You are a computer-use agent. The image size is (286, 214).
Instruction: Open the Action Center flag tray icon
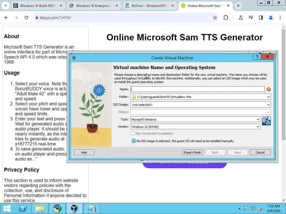coord(246,208)
